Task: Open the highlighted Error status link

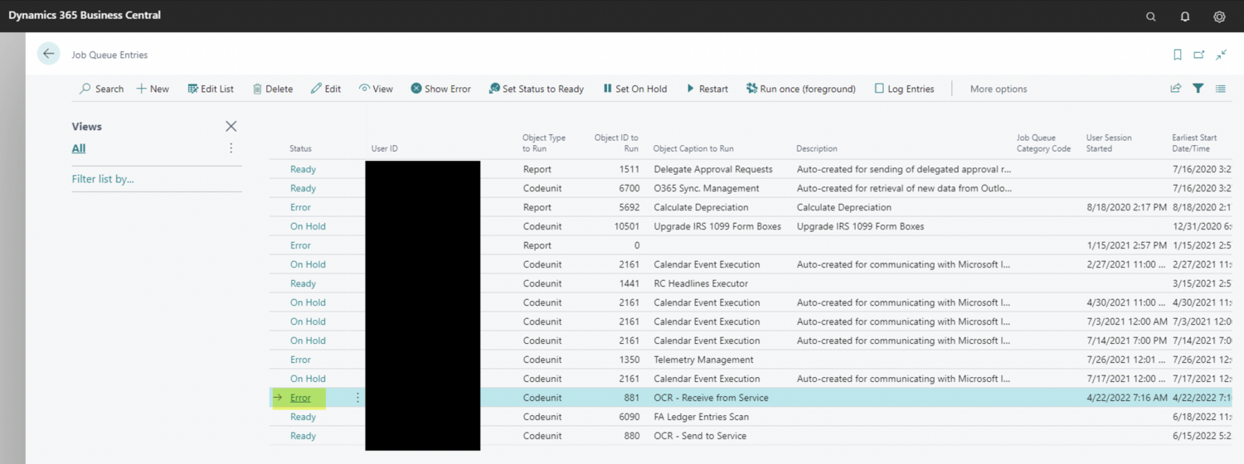Action: [x=300, y=398]
